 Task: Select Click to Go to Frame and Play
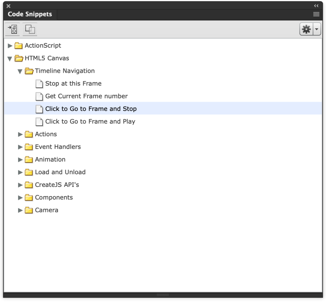click(90, 121)
